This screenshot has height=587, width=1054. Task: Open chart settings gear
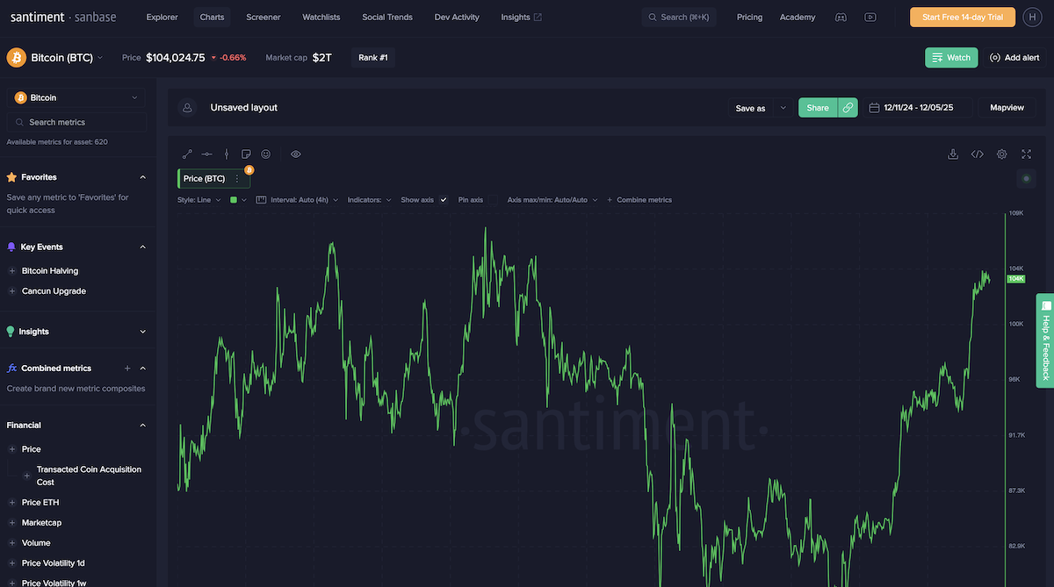(x=1002, y=154)
